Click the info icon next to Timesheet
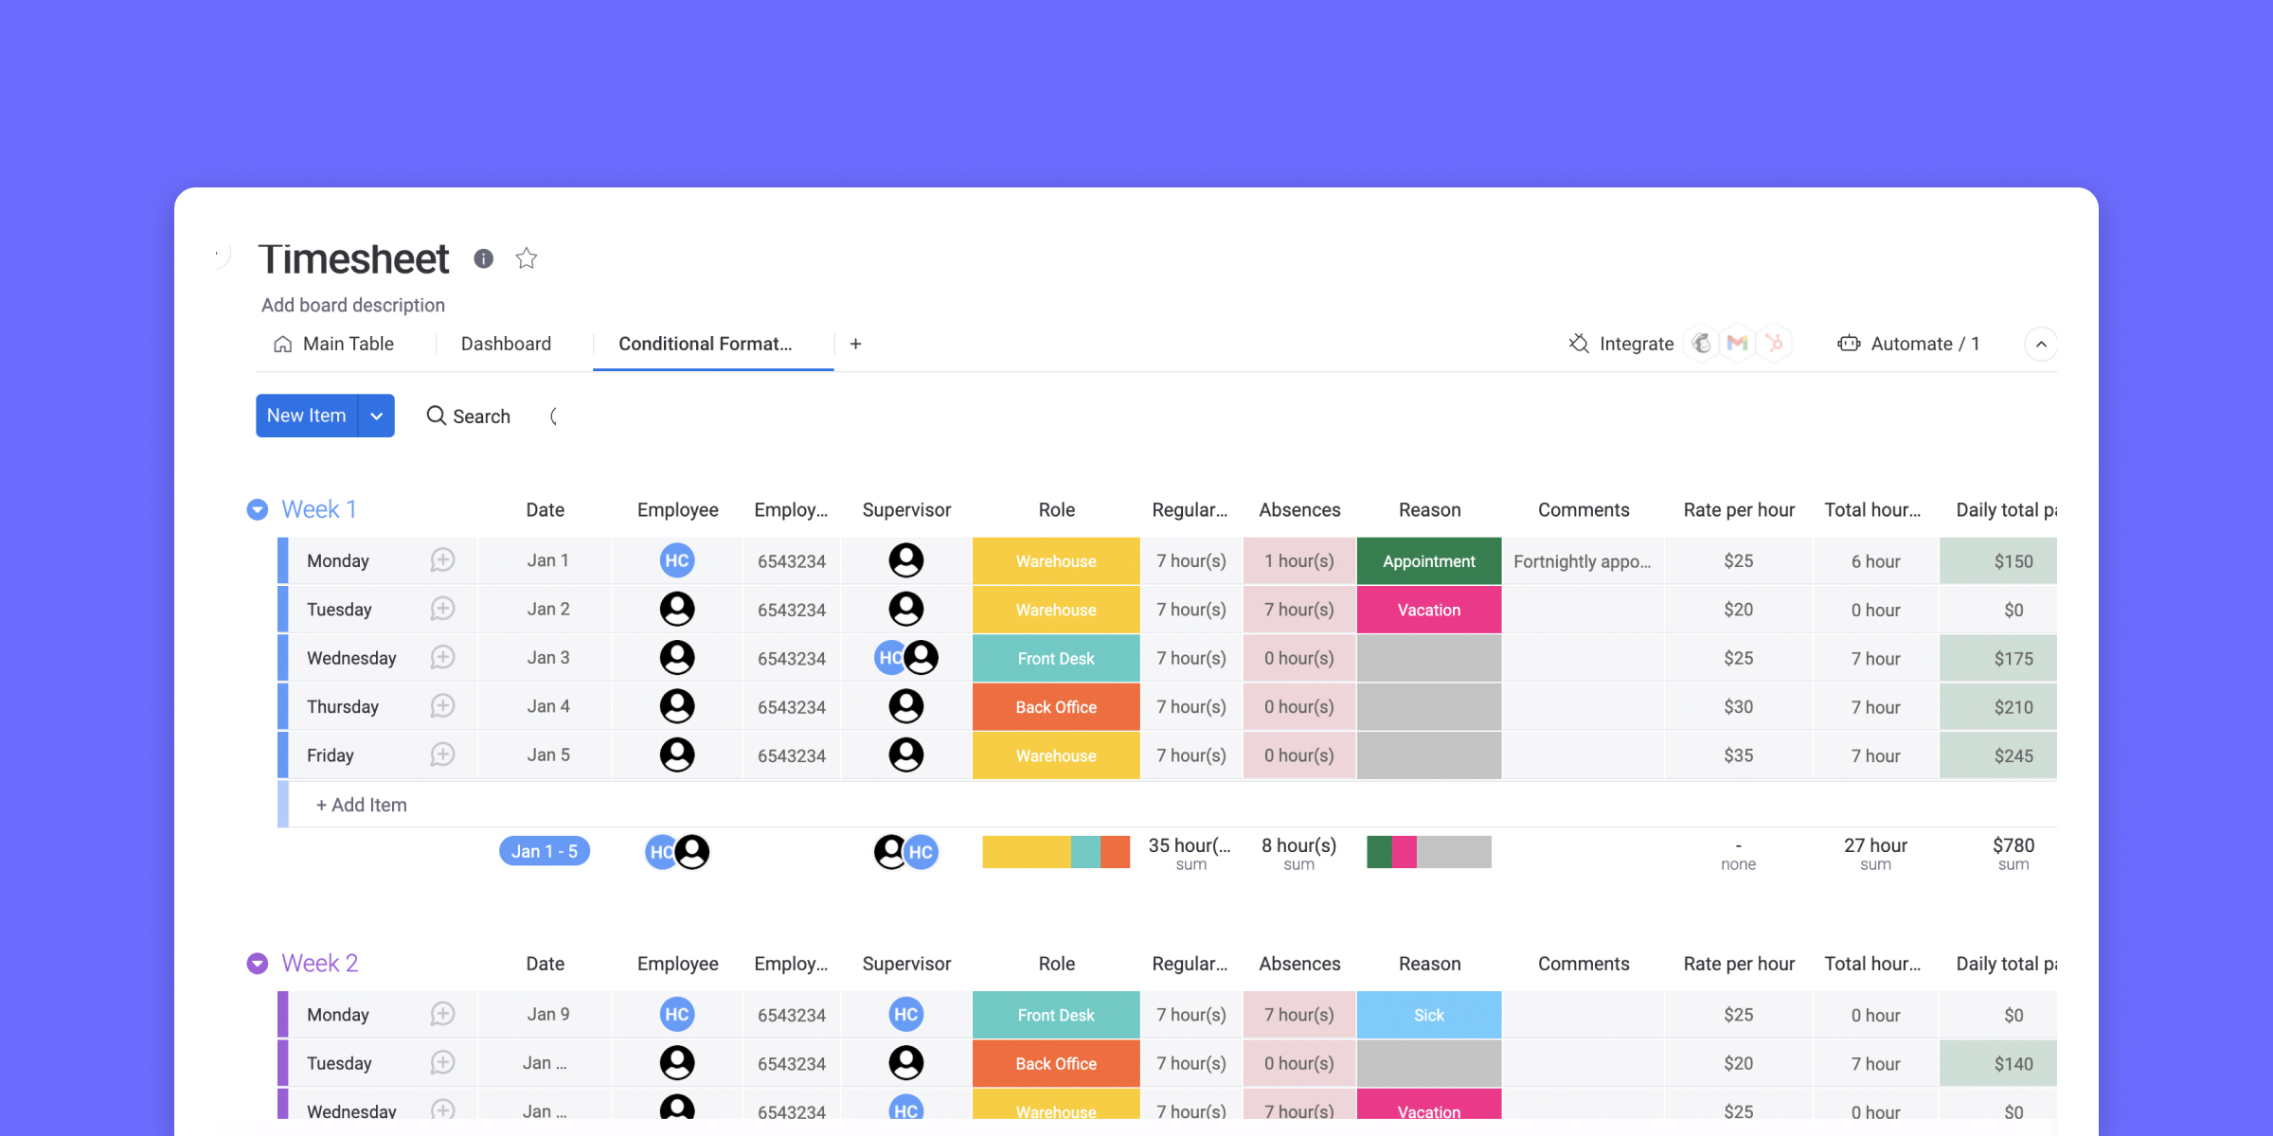Screen dimensions: 2273x1136 tap(486, 257)
